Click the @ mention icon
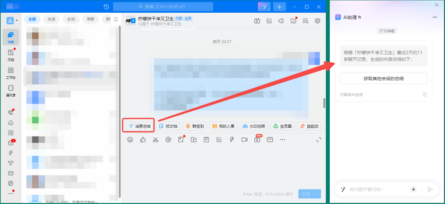This screenshot has height=204, width=445. pos(168,140)
